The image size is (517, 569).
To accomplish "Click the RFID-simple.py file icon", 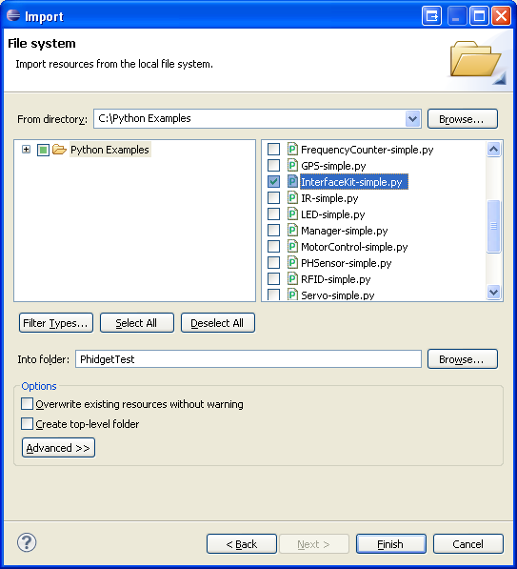I will point(292,278).
